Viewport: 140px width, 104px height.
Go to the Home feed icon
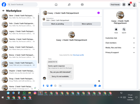[56, 4]
